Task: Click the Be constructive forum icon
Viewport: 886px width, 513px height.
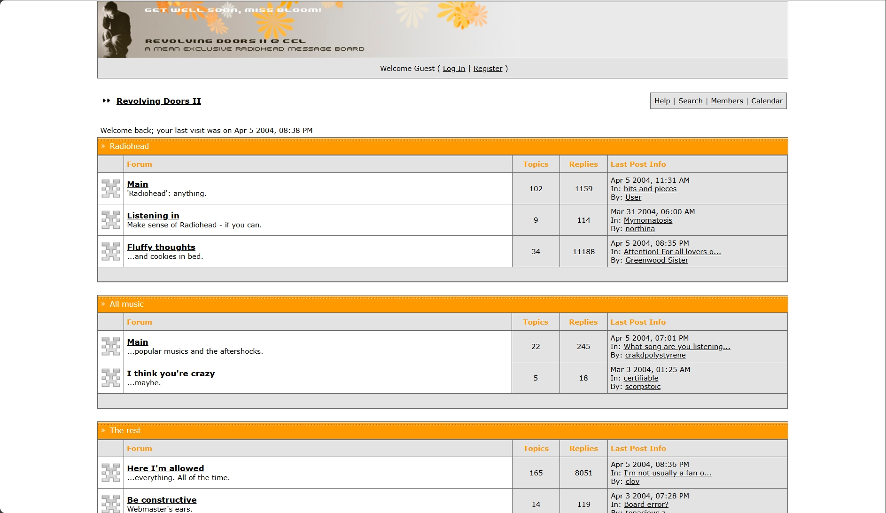Action: click(x=110, y=504)
